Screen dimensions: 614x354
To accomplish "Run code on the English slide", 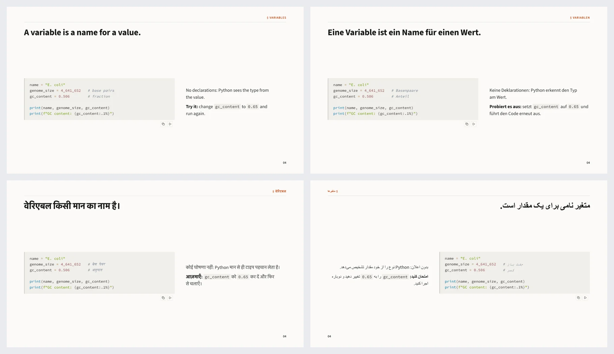I will [x=170, y=124].
